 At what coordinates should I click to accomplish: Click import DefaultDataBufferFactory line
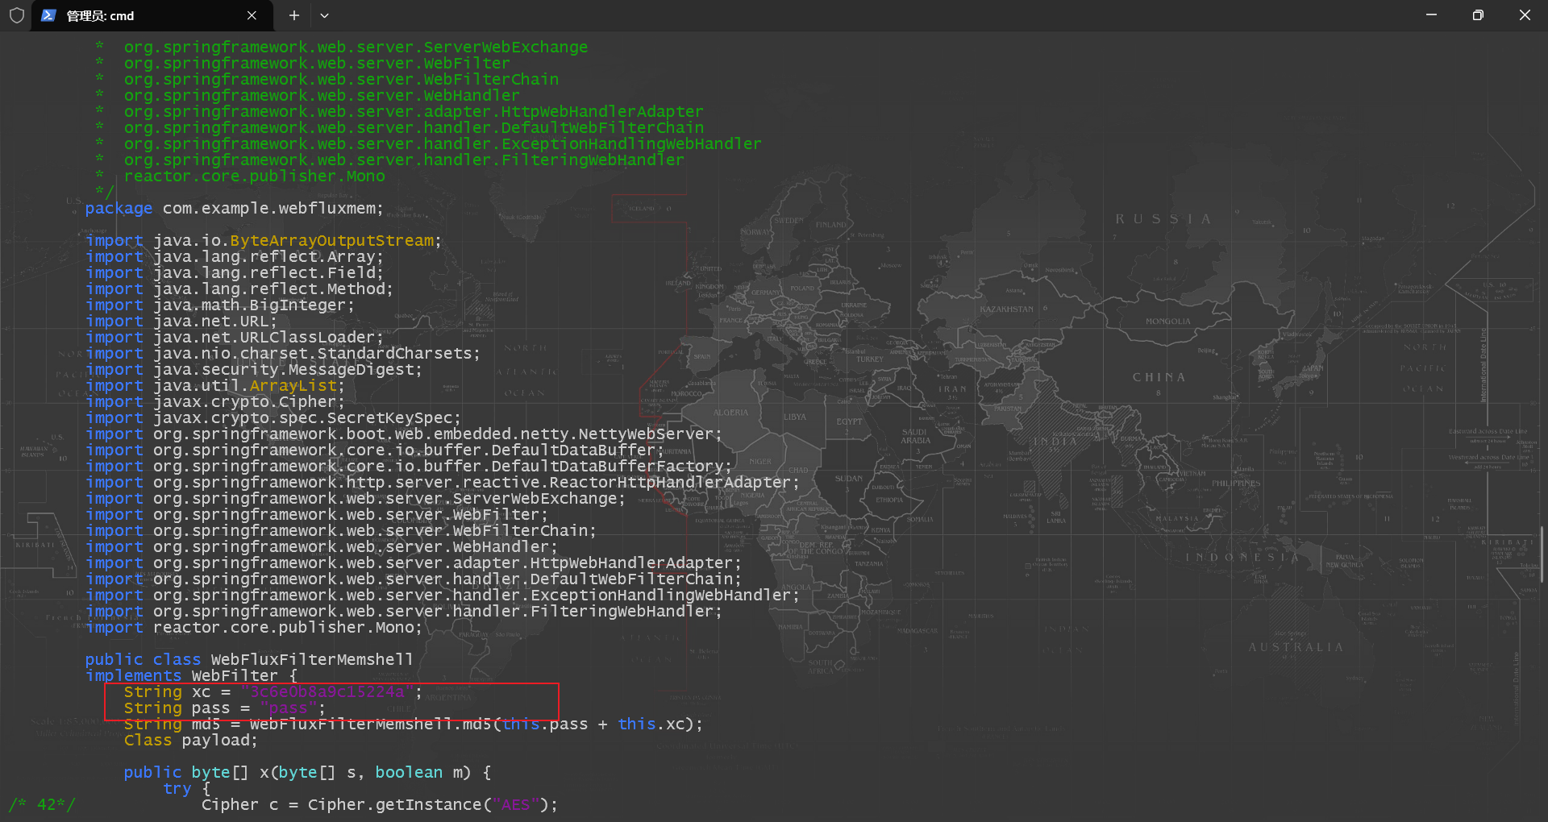pos(409,467)
